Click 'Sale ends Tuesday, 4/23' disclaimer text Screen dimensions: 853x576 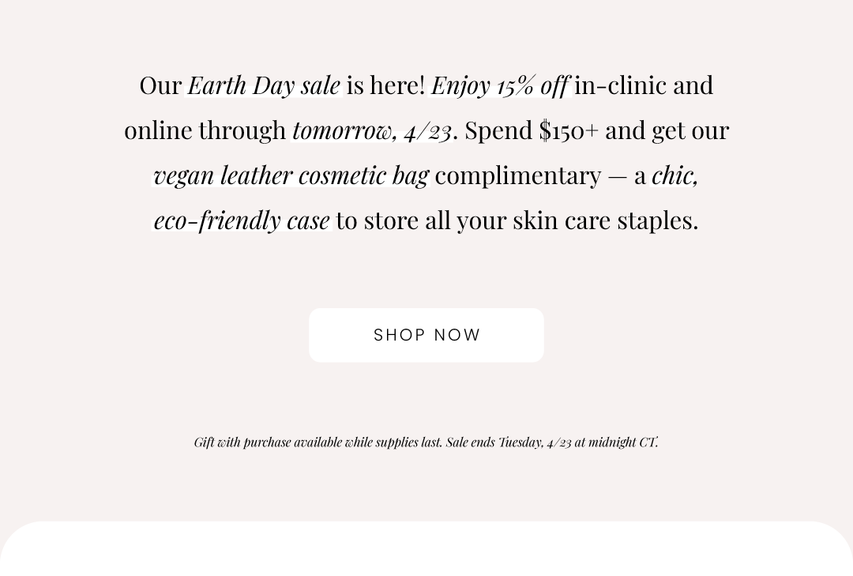pyautogui.click(x=509, y=442)
